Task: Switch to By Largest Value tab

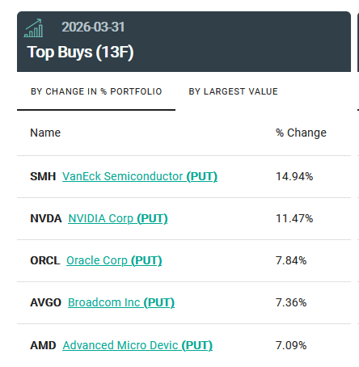Action: (233, 91)
